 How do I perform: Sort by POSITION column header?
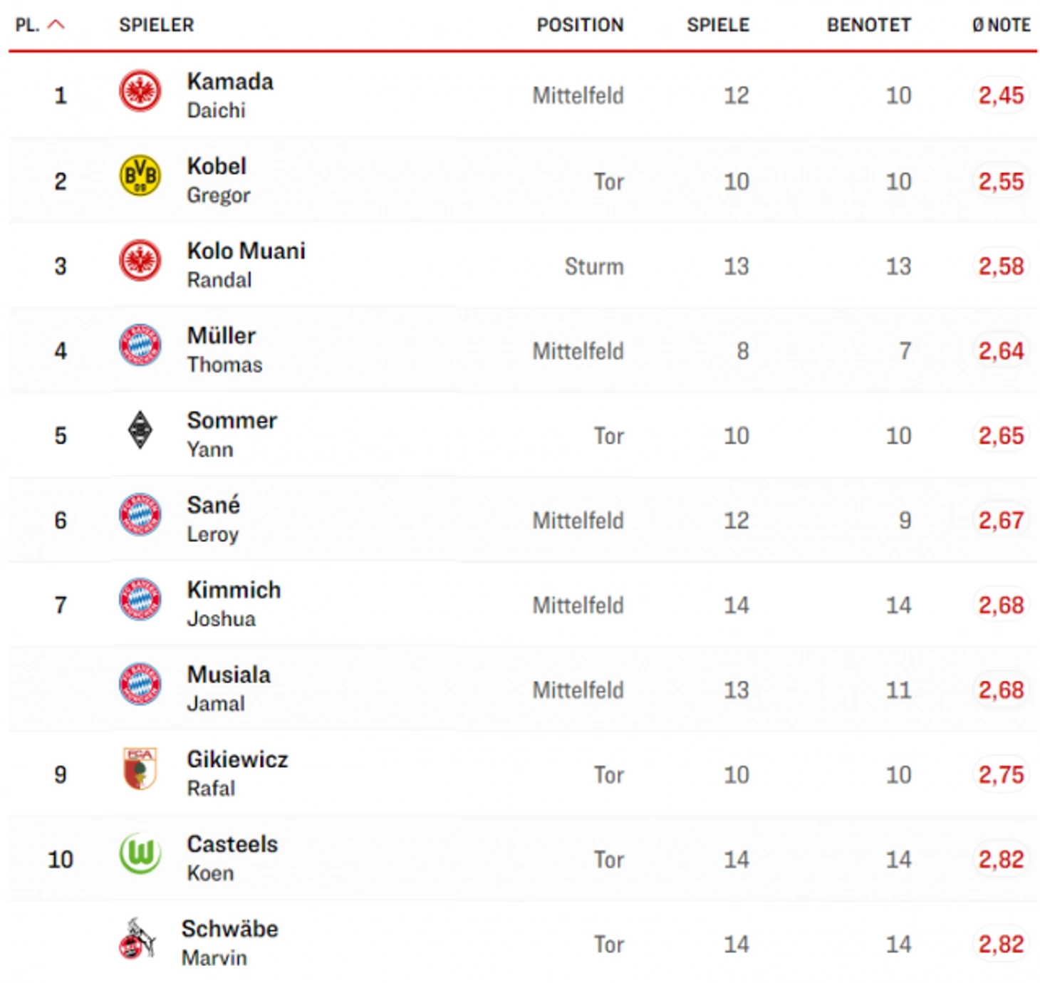(x=580, y=25)
